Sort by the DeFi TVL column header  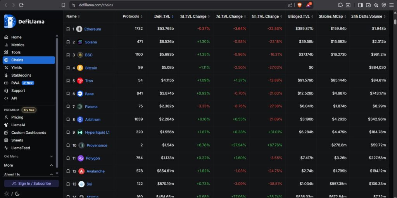(164, 16)
